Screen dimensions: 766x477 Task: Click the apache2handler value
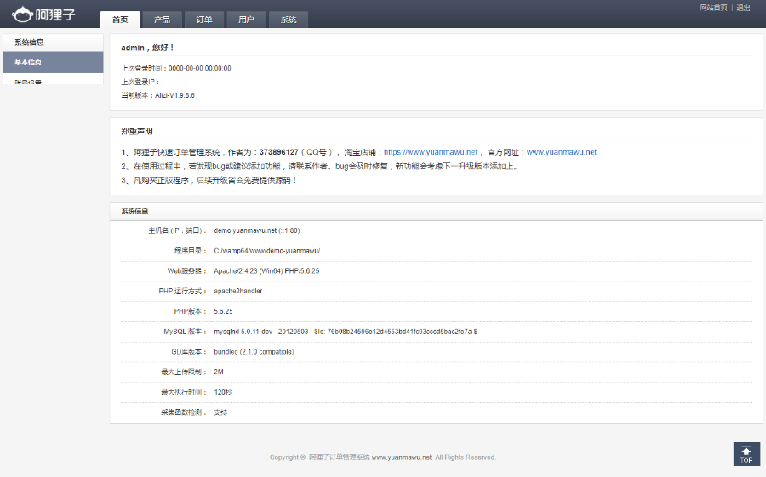[238, 291]
